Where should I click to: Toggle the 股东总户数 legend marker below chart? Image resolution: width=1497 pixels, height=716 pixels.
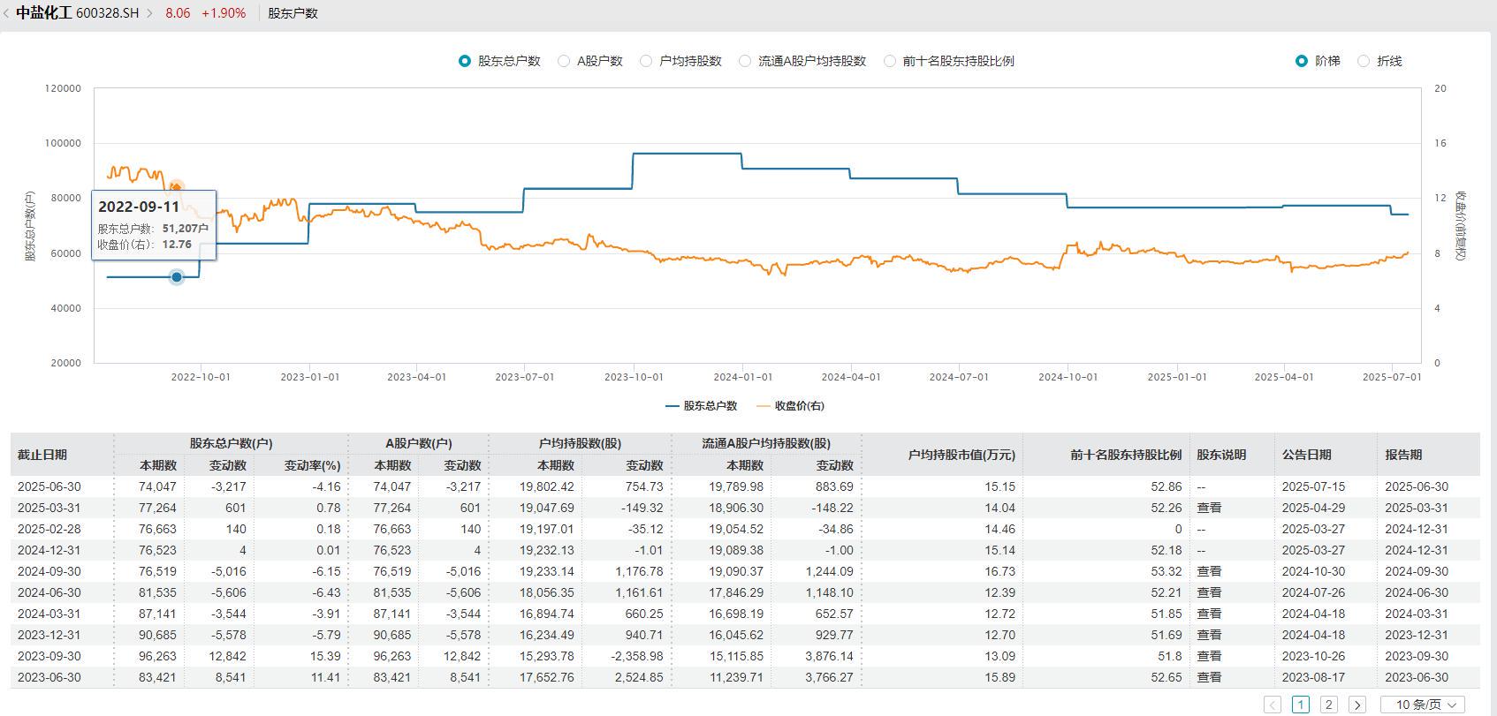(x=673, y=406)
